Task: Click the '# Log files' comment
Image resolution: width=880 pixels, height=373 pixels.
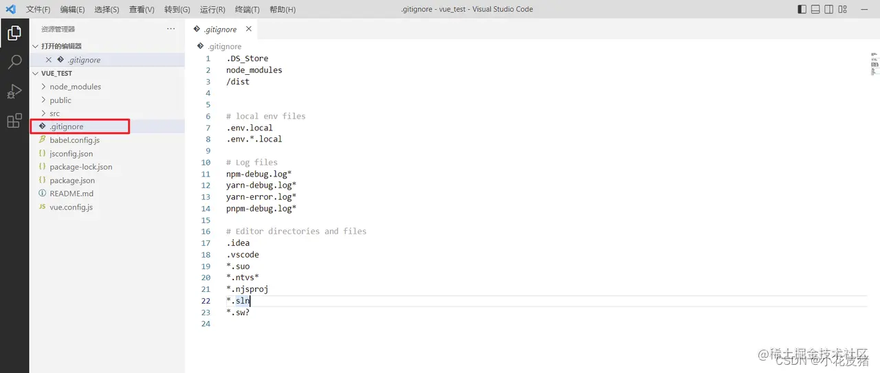Action: tap(252, 162)
